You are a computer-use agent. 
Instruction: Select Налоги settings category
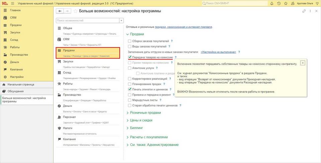[88, 131]
